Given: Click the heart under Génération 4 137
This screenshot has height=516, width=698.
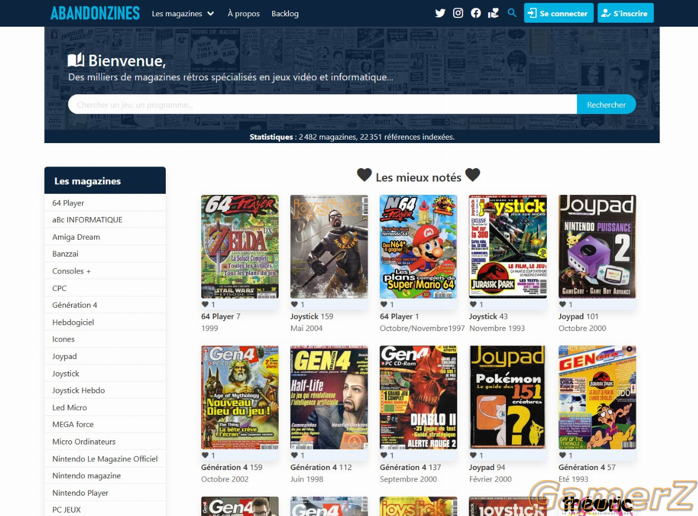Looking at the screenshot, I should pos(384,455).
